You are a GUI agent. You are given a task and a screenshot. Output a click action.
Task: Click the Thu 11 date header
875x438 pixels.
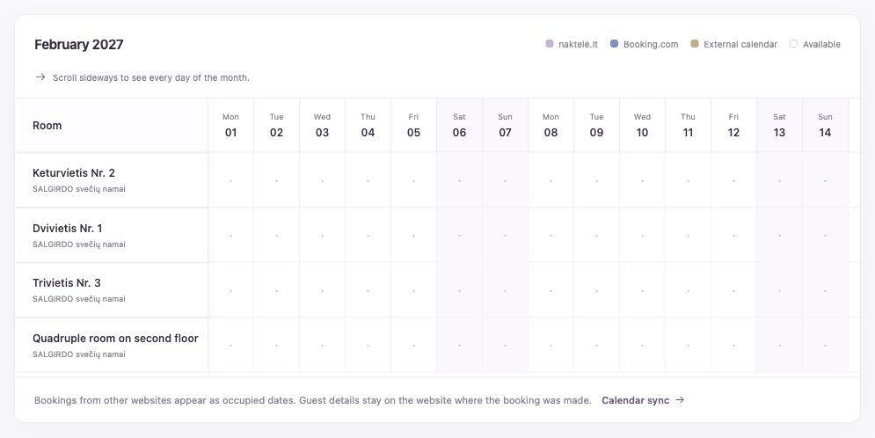(x=689, y=126)
